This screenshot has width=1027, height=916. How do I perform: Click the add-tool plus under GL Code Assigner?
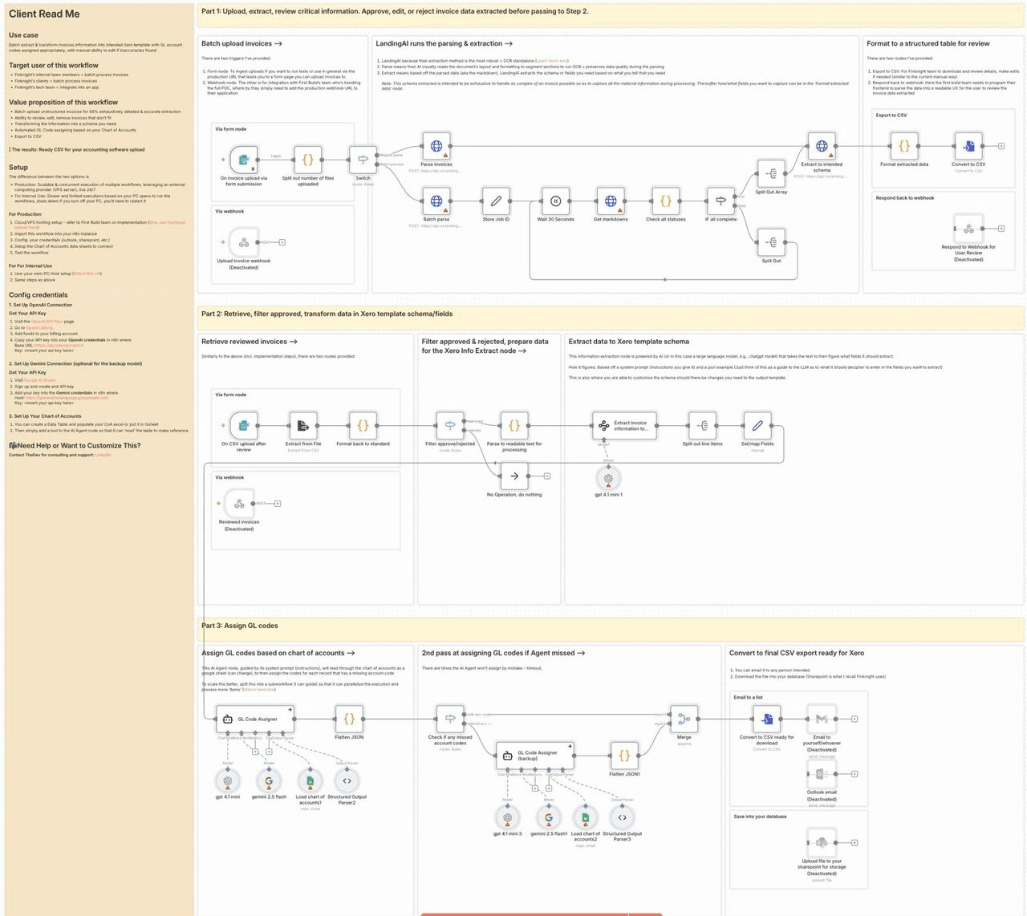click(x=255, y=752)
